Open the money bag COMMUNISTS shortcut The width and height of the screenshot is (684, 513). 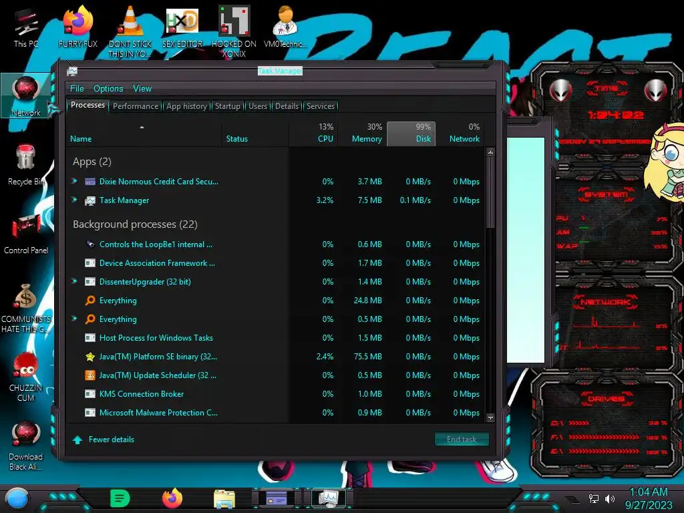[26, 307]
